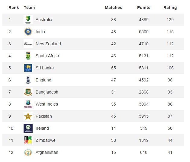Click the Afghanistan team name
The height and width of the screenshot is (162, 190).
47,152
